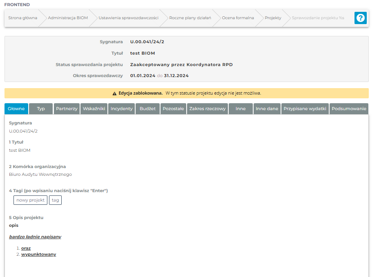This screenshot has height=277, width=379.
Task: Switch to the Podsumowanie tab
Action: click(x=349, y=109)
